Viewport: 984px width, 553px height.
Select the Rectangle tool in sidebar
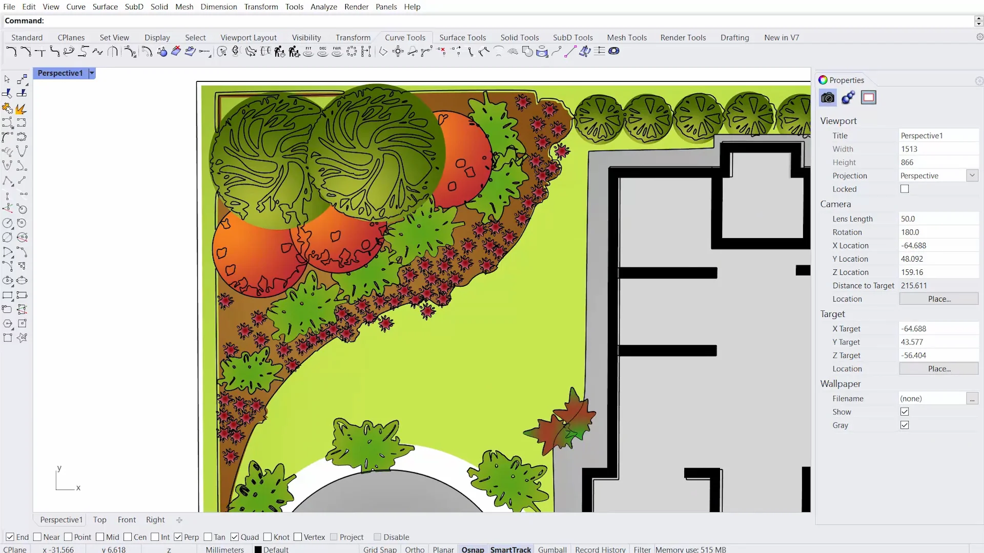8,295
